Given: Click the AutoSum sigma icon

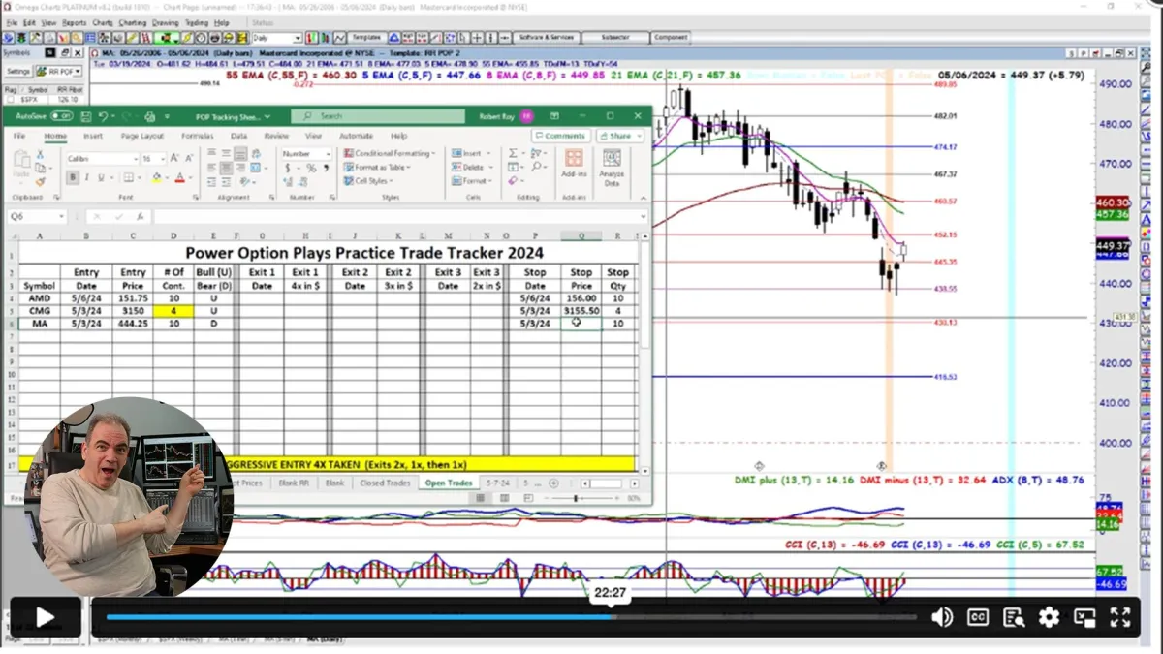Looking at the screenshot, I should (514, 153).
